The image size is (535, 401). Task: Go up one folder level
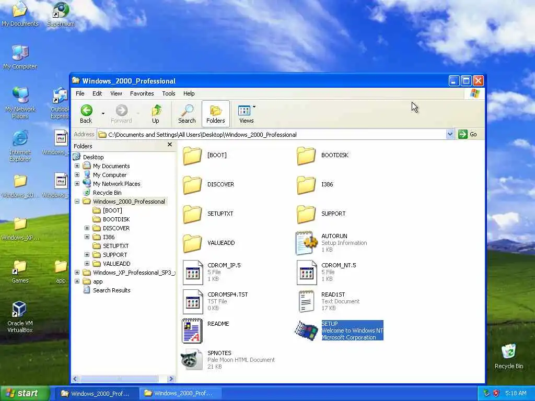click(x=156, y=114)
